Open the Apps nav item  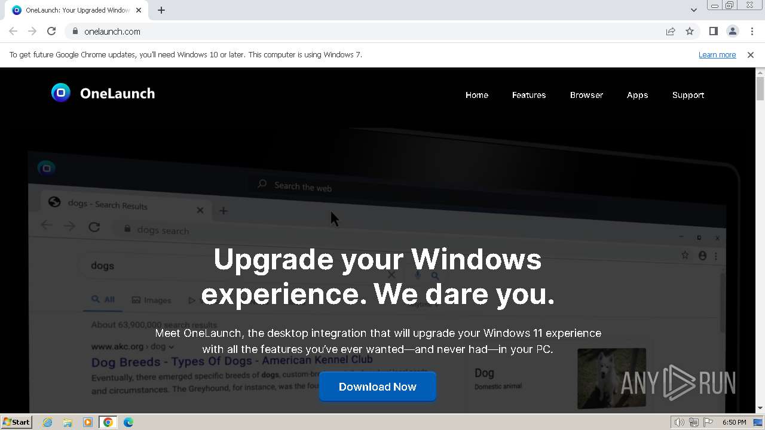637,95
